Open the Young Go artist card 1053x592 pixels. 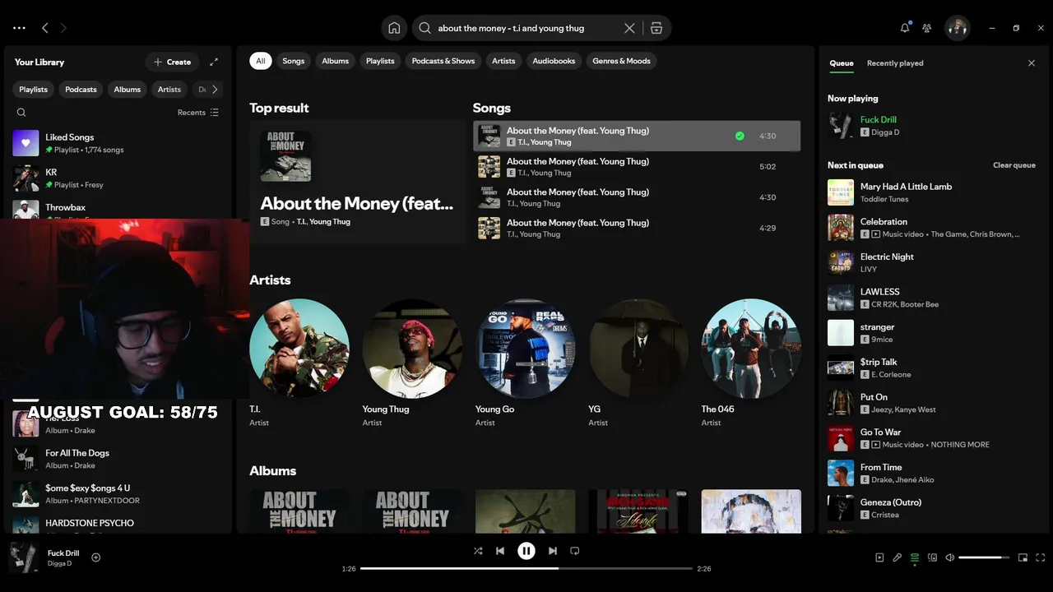(x=525, y=363)
